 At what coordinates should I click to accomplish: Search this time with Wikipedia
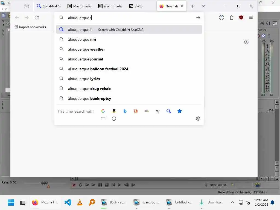[x=158, y=111]
